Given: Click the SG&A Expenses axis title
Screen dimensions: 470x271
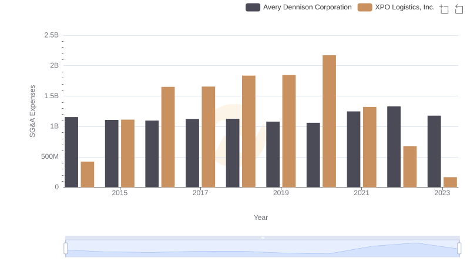Looking at the screenshot, I should click(x=32, y=111).
